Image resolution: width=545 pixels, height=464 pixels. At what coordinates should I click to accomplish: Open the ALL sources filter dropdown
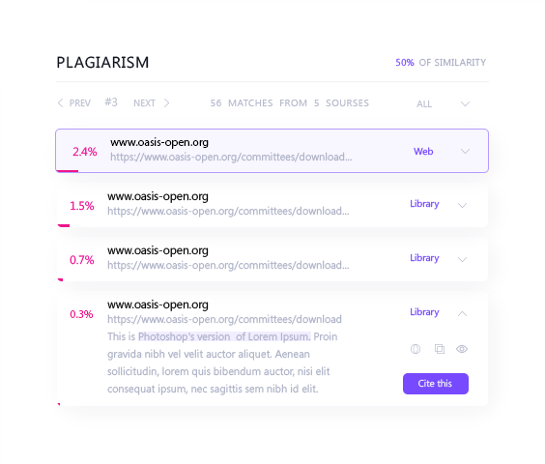[444, 103]
